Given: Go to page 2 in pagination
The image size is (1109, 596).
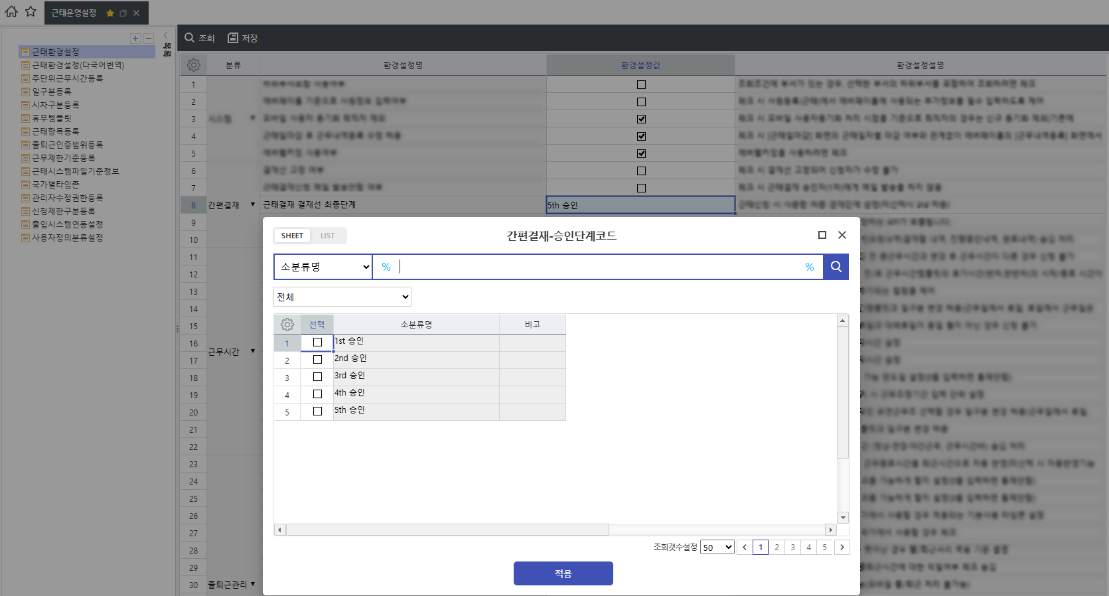Looking at the screenshot, I should coord(776,548).
